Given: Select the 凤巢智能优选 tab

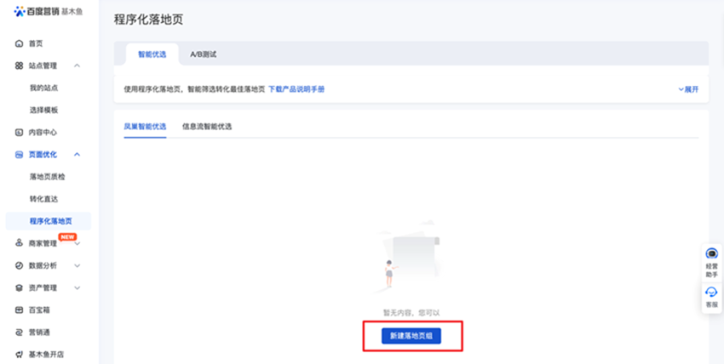Looking at the screenshot, I should (x=145, y=127).
